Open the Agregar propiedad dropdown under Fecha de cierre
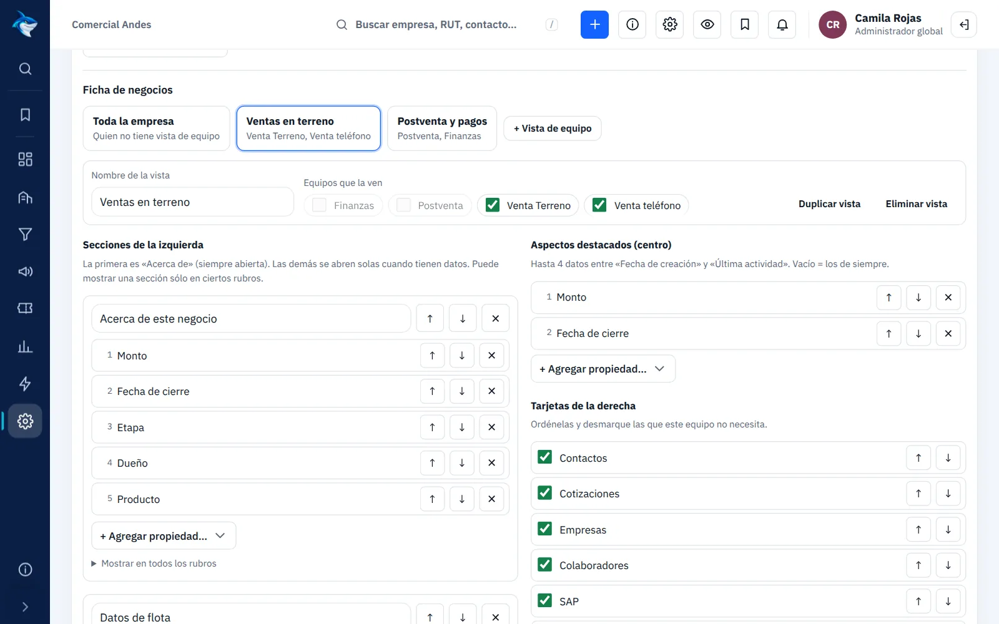The width and height of the screenshot is (999, 624). tap(603, 369)
